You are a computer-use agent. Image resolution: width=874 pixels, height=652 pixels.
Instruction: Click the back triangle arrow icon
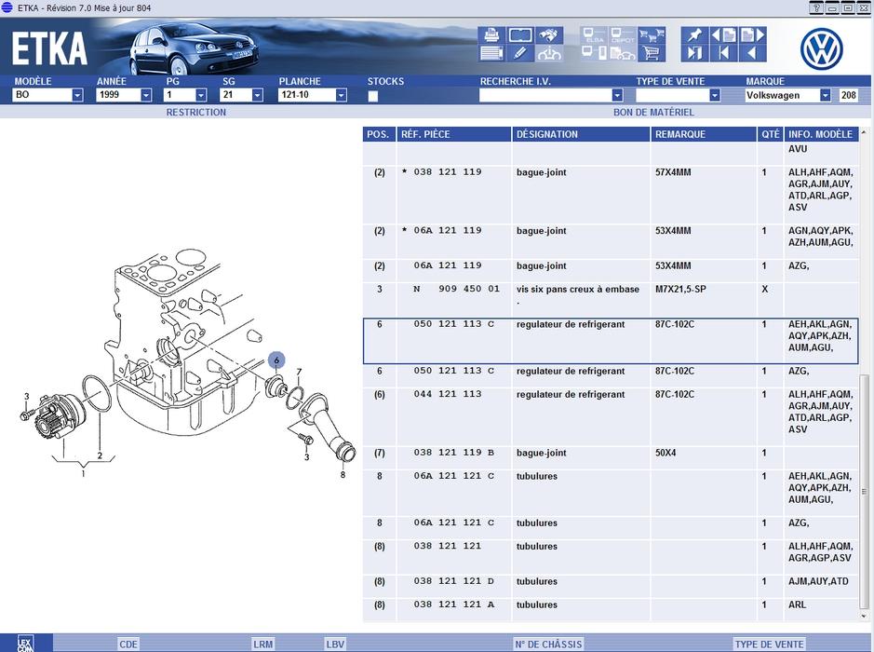click(x=752, y=53)
